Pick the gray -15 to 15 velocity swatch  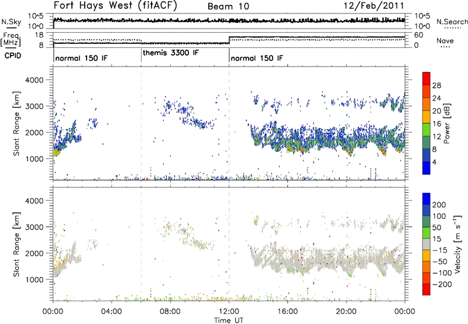click(426, 244)
